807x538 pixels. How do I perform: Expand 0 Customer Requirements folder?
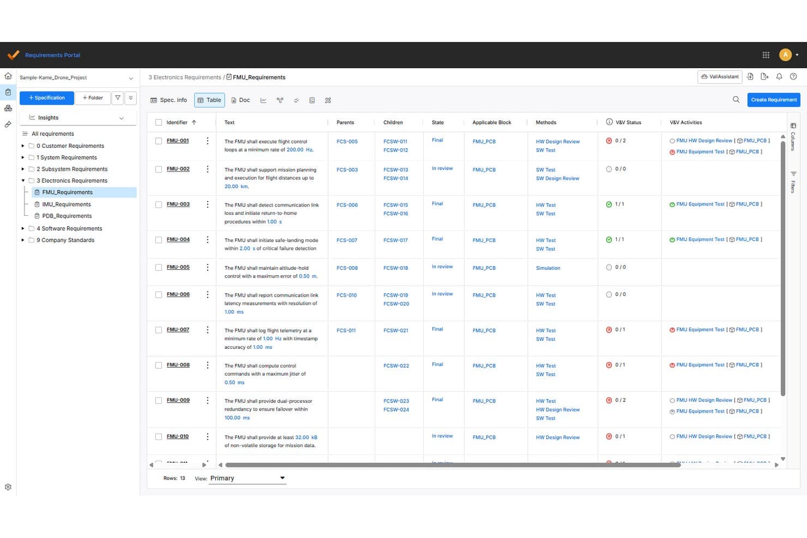point(23,146)
